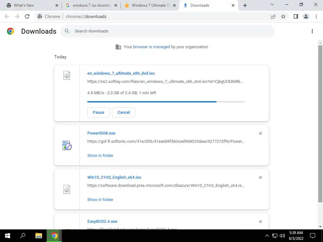This screenshot has width=323, height=242.
Task: Click scrollbar down arrow
Action: pyautogui.click(x=320, y=227)
